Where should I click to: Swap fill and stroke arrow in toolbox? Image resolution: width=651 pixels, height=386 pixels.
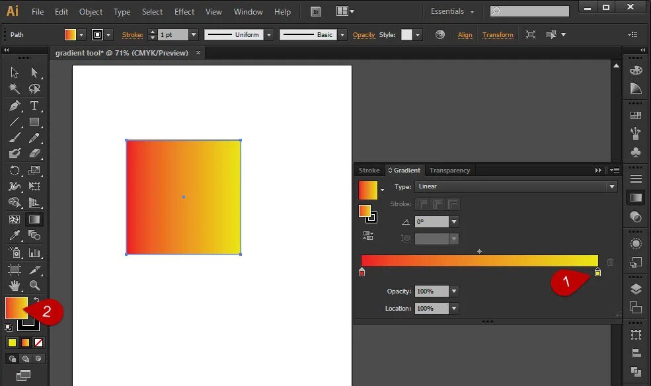tap(36, 299)
